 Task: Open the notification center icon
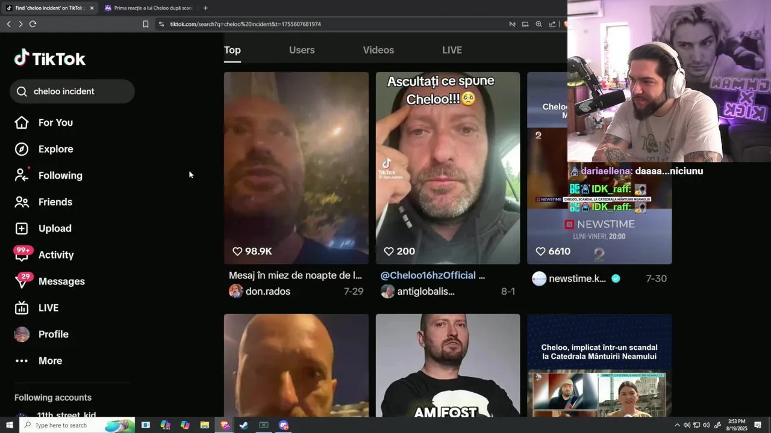758,425
